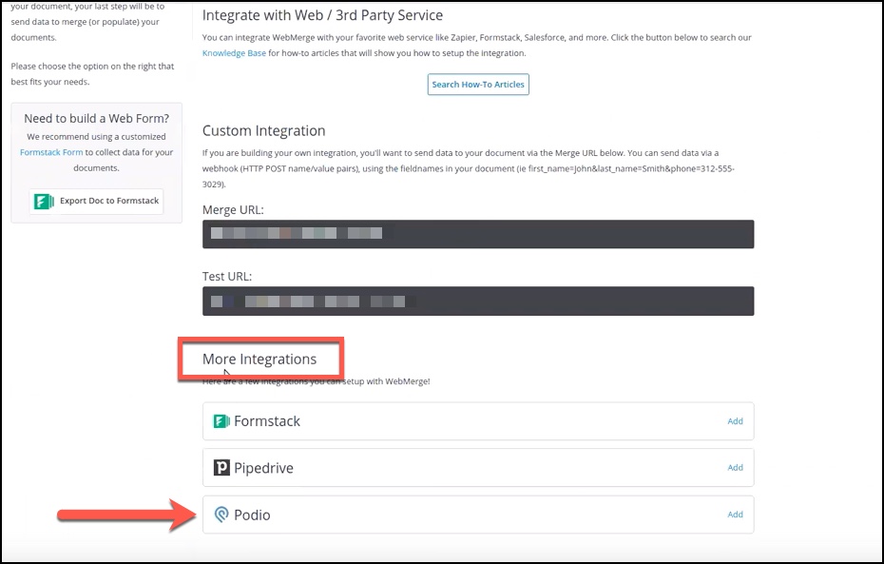
Task: Click the Formstack name in integrations row
Action: [x=267, y=421]
